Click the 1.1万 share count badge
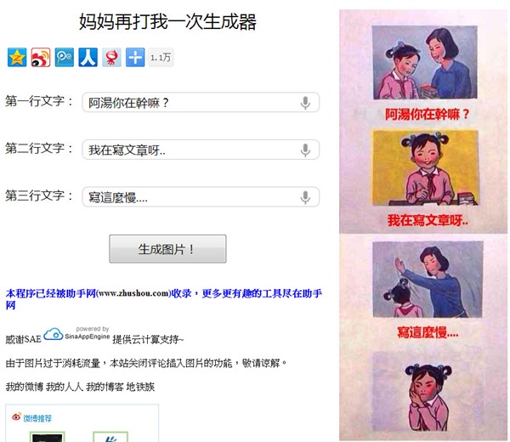 pos(161,58)
